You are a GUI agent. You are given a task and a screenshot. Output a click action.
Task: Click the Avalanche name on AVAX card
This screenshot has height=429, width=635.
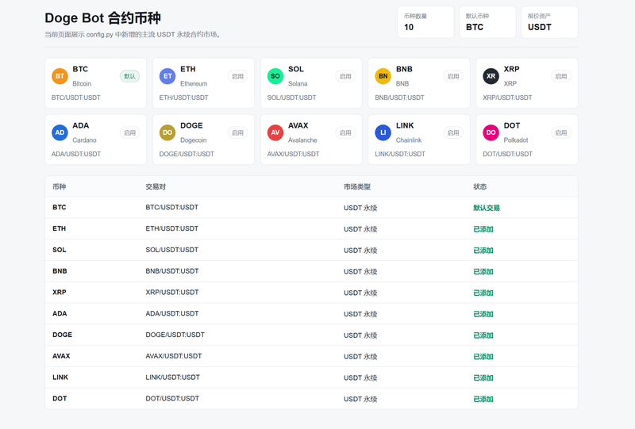pos(302,140)
